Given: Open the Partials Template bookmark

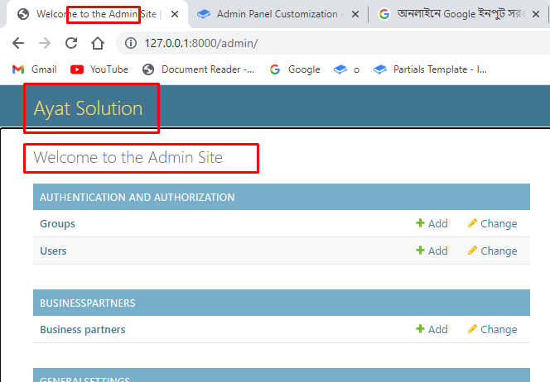Looking at the screenshot, I should (431, 69).
